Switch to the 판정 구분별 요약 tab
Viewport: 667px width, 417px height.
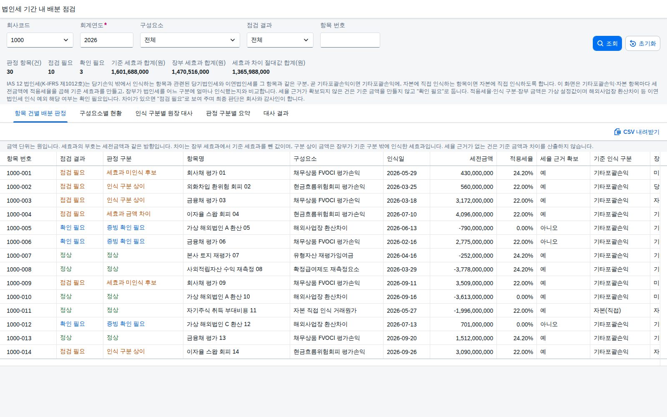click(x=228, y=113)
